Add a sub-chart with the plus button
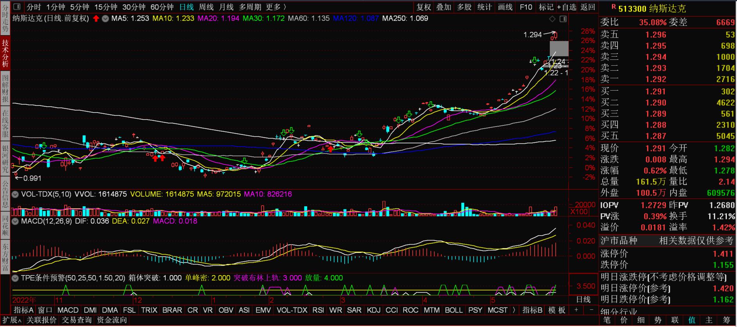The width and height of the screenshot is (737, 327). coord(576,310)
